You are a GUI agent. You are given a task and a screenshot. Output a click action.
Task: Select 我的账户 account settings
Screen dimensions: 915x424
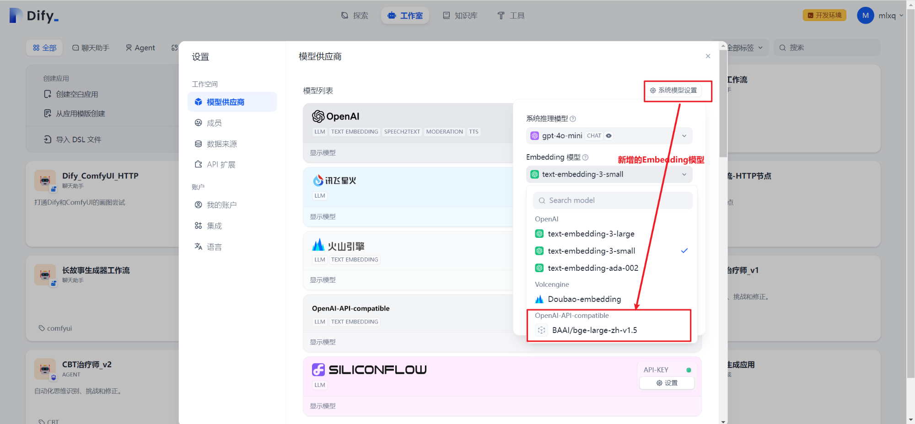pos(222,204)
